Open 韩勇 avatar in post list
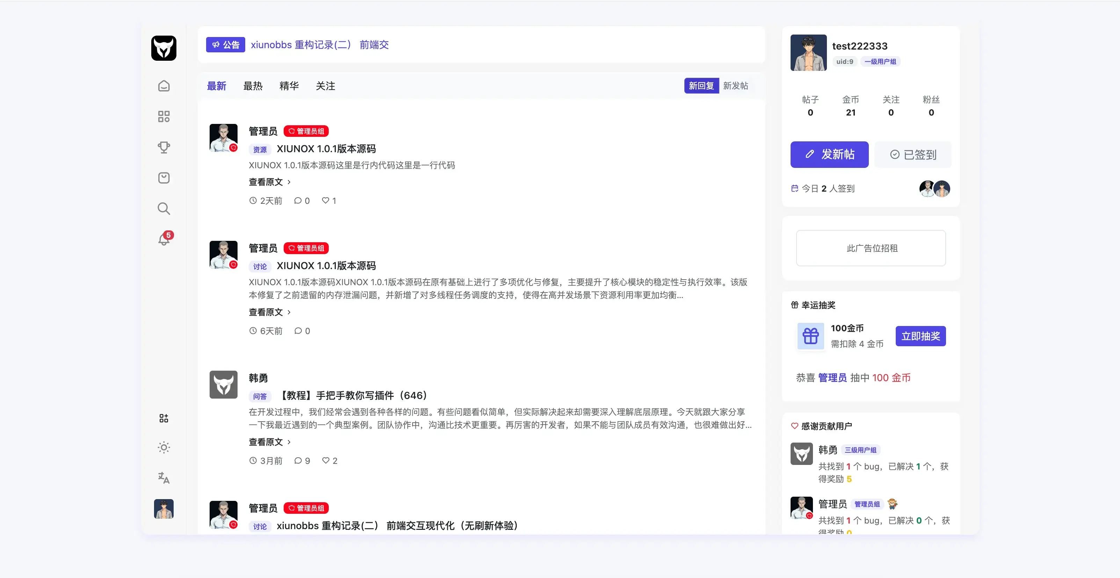This screenshot has height=578, width=1120. pyautogui.click(x=224, y=385)
